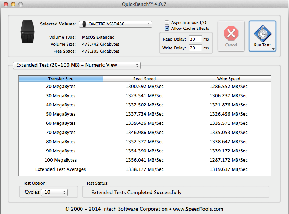Click the Write Speed column header
289x214 pixels.
(228, 79)
